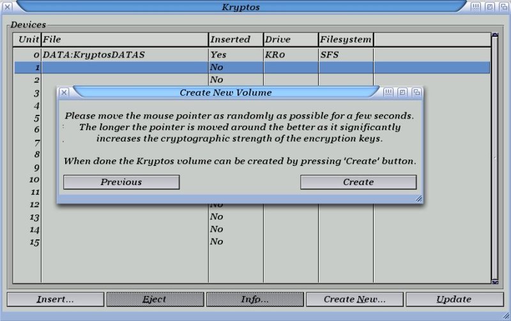Screen dimensions: 511x321
Task: Click resize gadget of Create New Volume dialog
Action: [419, 198]
